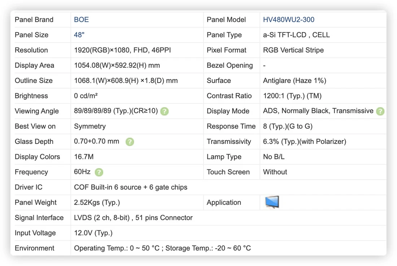Click help icon beside 60Hz frequency
The height and width of the screenshot is (266, 397).
tap(99, 172)
